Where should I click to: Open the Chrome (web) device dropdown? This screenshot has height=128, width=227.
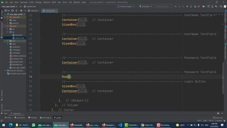coord(126,6)
